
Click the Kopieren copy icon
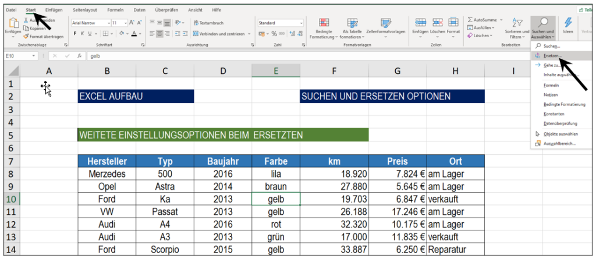point(26,29)
